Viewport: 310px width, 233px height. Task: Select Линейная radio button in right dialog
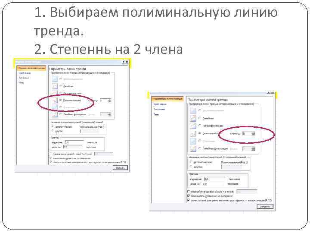tap(200, 118)
